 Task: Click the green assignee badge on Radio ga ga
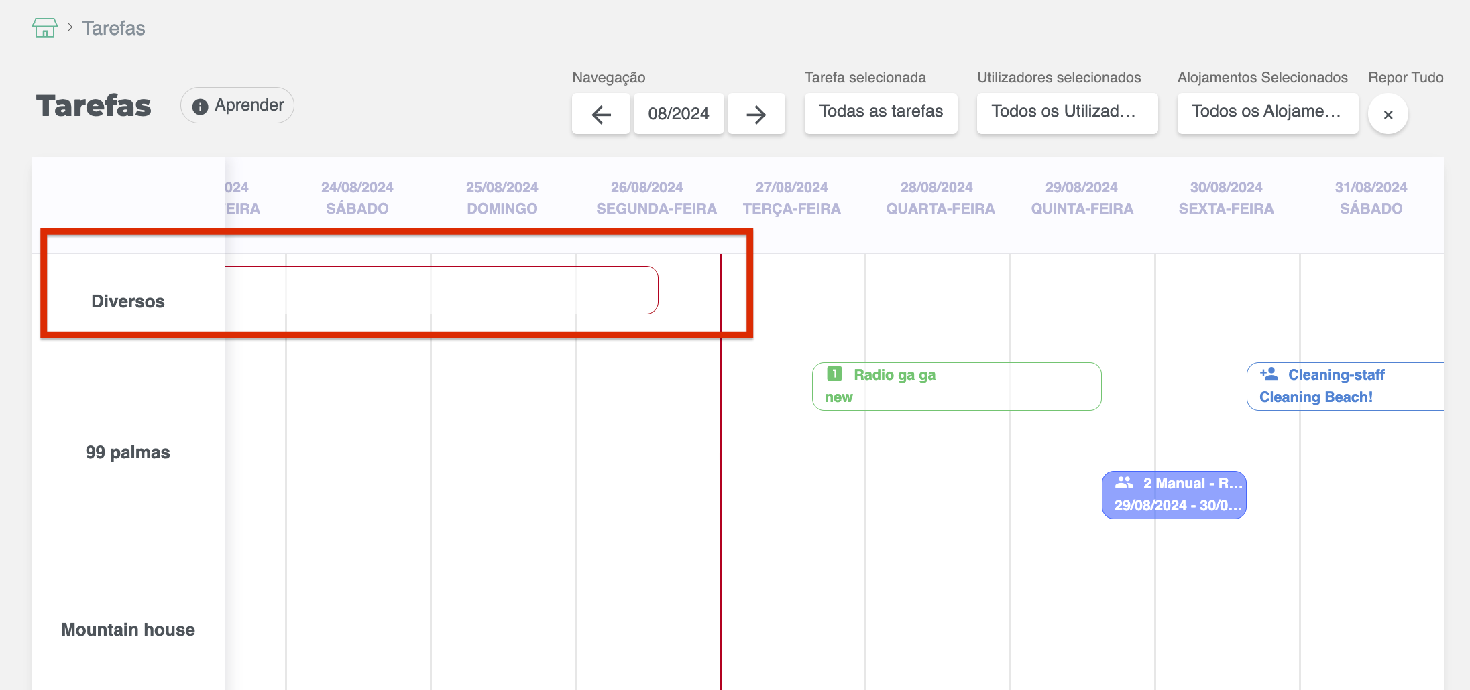(x=833, y=375)
